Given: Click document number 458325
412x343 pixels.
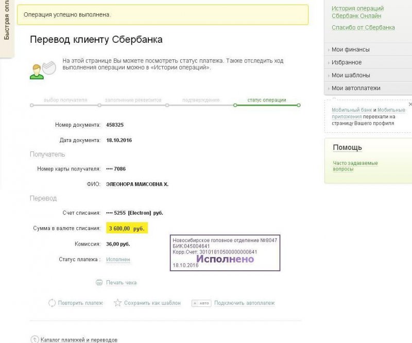Looking at the screenshot, I should [x=115, y=125].
